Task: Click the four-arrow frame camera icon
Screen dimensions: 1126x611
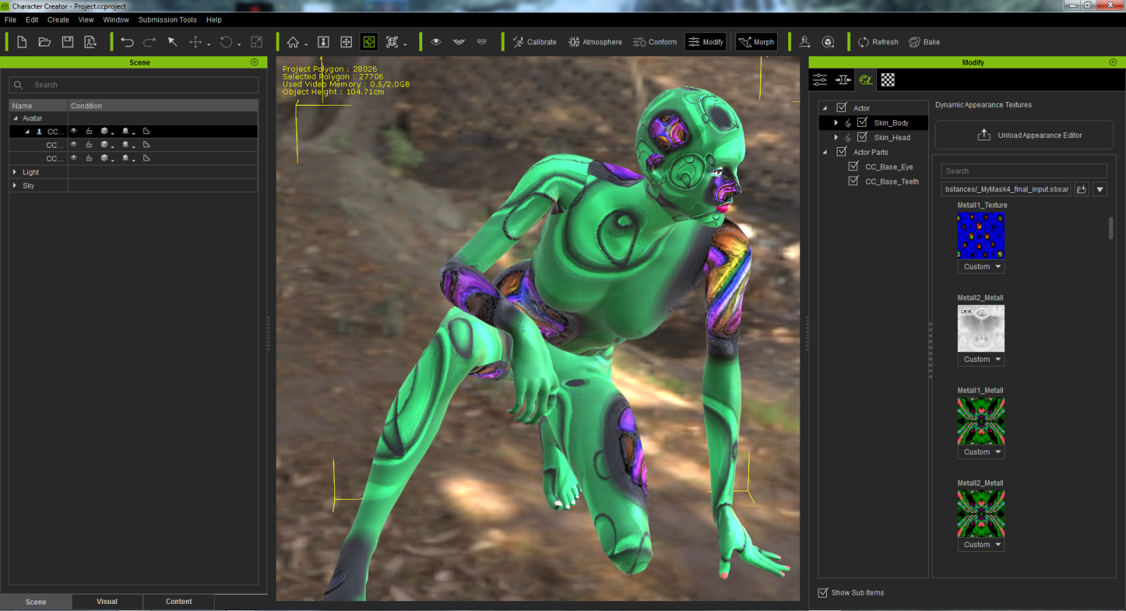Action: (x=346, y=42)
